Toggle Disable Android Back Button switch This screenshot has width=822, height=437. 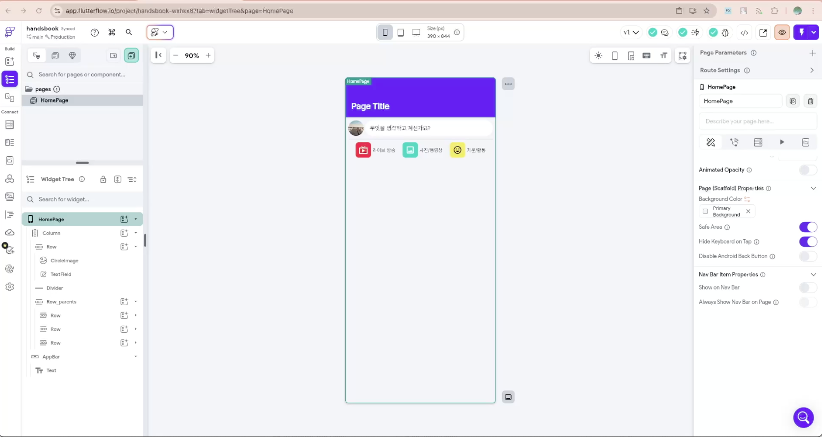point(808,256)
